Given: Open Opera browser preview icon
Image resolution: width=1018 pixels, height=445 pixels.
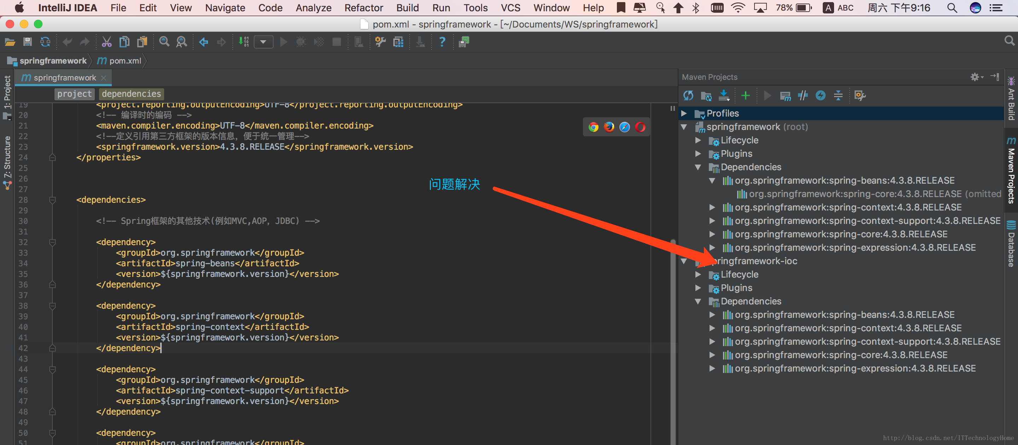Looking at the screenshot, I should coord(640,127).
